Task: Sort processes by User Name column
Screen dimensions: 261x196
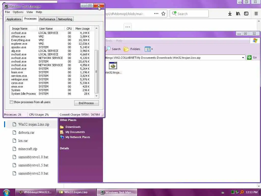Action: 51,29
